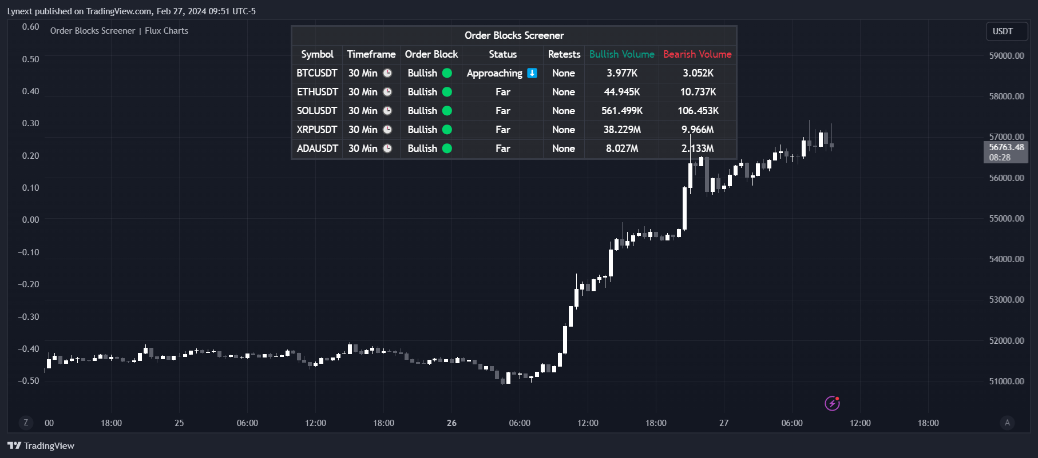Click the Far status in ETHUSDT row
Viewport: 1038px width, 458px height.
click(503, 92)
